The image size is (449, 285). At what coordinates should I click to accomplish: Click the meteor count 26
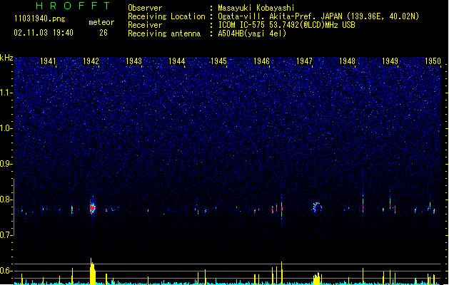pyautogui.click(x=104, y=33)
